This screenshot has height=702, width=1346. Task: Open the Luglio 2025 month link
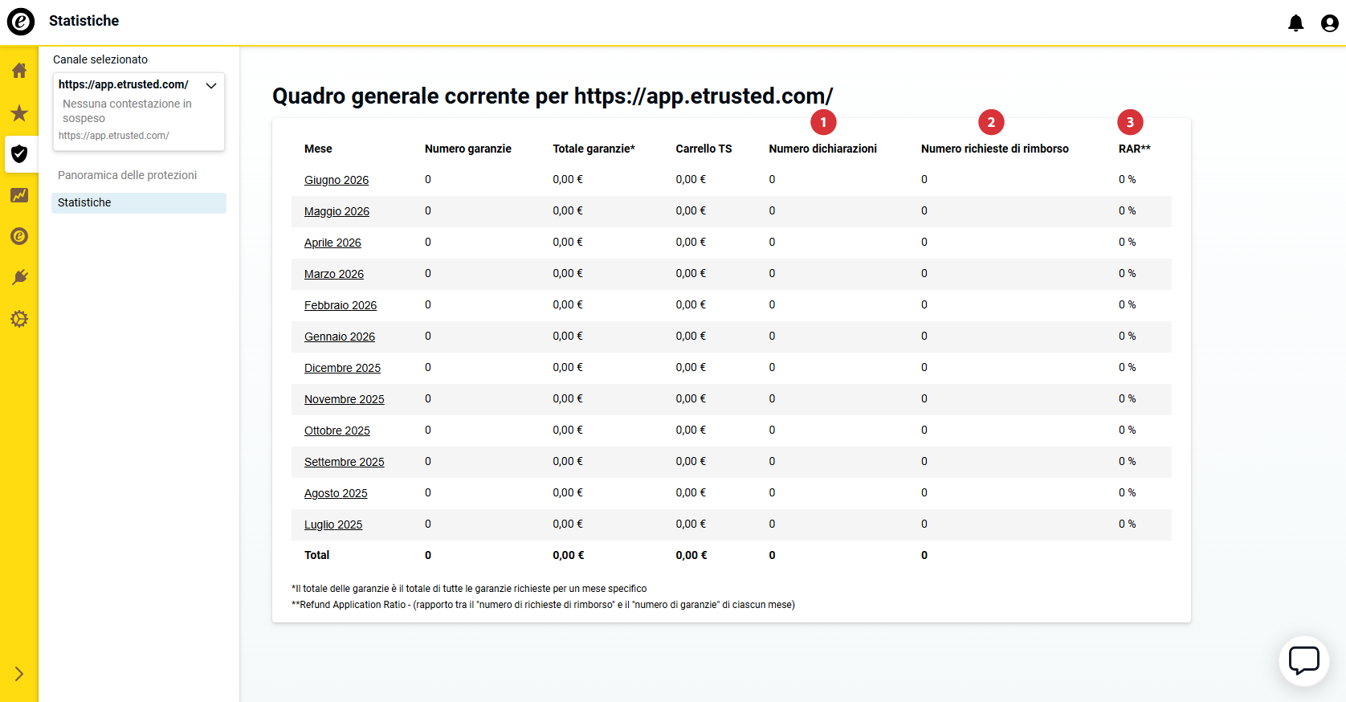(x=333, y=524)
